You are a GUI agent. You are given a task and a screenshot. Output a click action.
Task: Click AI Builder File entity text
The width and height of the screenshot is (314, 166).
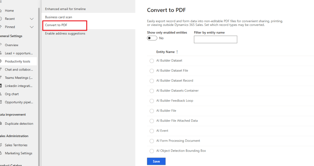166,111
